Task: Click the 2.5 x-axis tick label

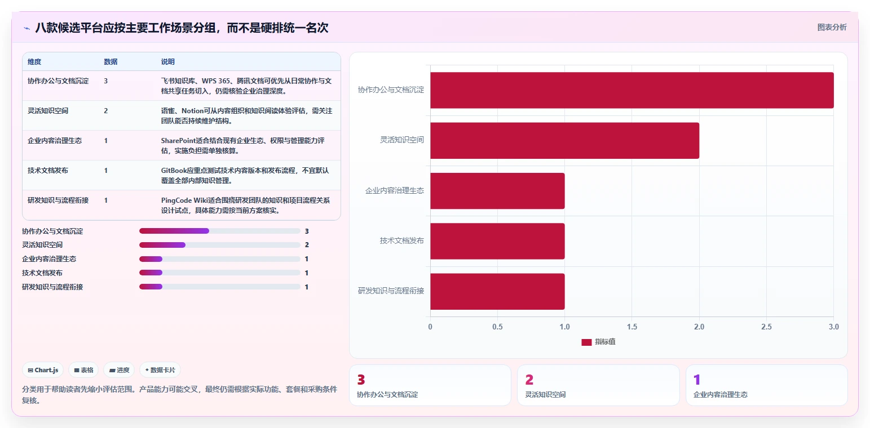Action: 766,327
